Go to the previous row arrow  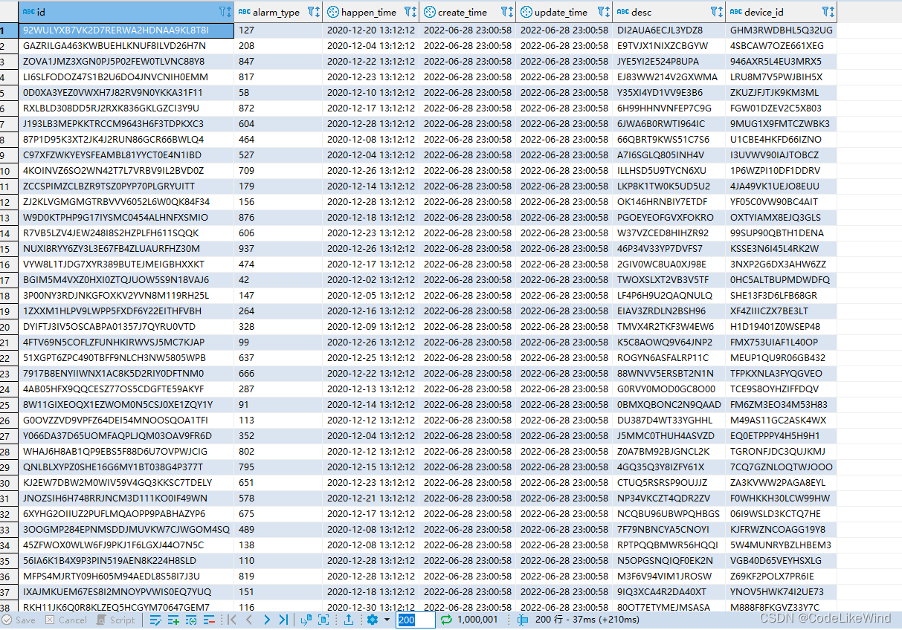249,620
